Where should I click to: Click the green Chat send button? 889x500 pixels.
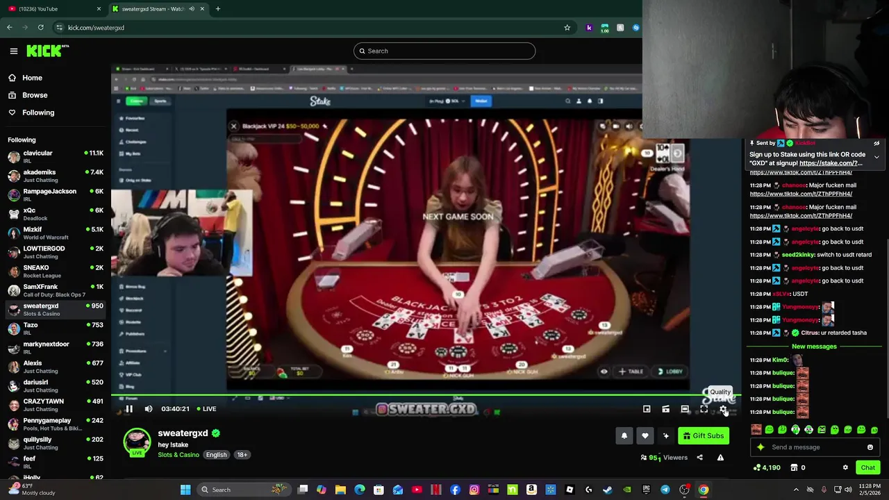click(867, 467)
